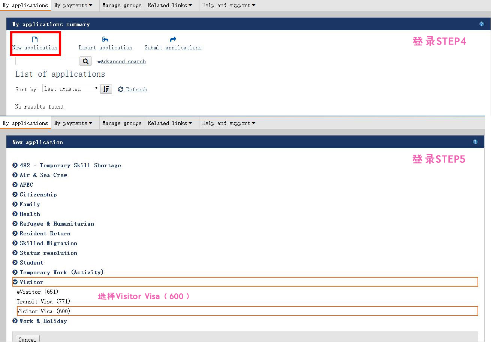
Task: Expand the Resident Return category
Action: pos(41,233)
